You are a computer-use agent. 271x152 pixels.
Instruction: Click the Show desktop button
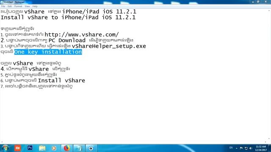pyautogui.click(x=270, y=148)
